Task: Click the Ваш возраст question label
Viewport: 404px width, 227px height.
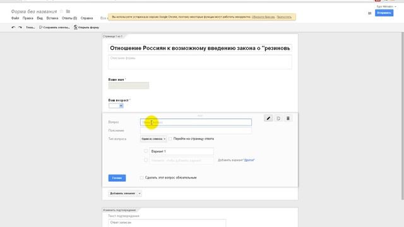Action: pyautogui.click(x=118, y=100)
